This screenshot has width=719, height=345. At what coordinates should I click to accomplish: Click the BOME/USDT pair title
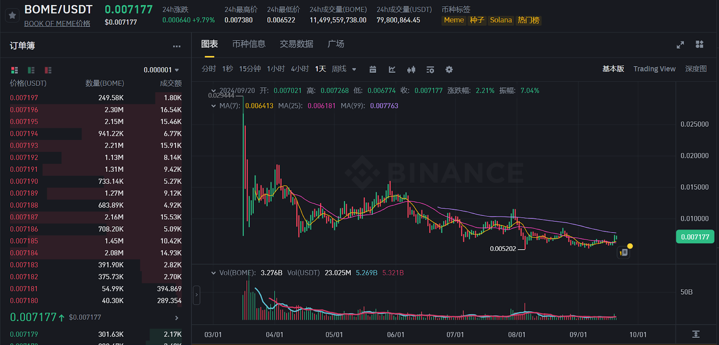(58, 9)
